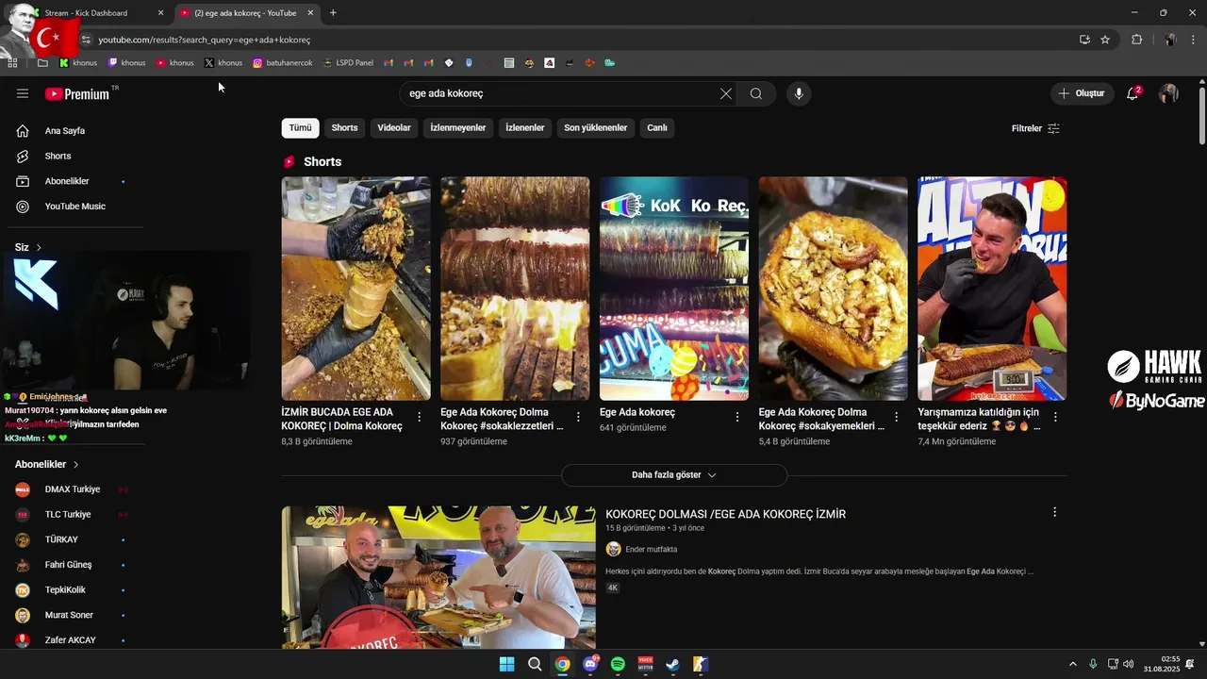
Task: Play the 'KoK Ko Reç' short thumbnail
Action: pos(674,289)
